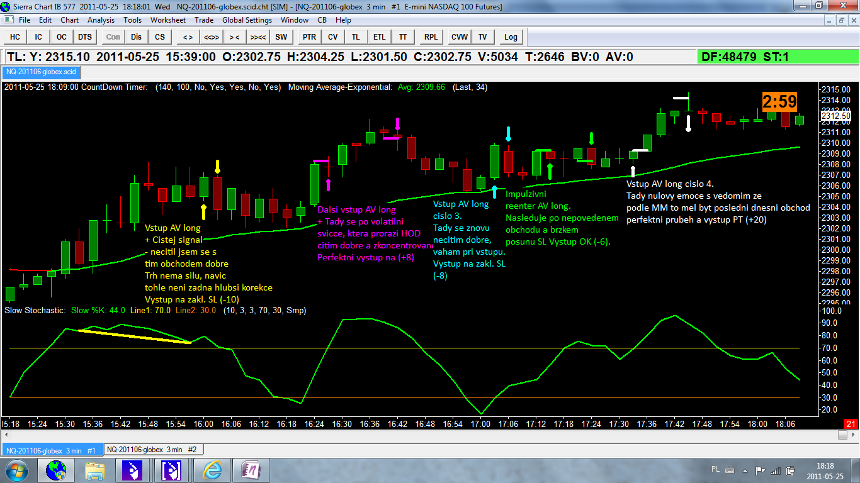Viewport: 860px width, 483px height.
Task: Click the IC toolbar button
Action: 38,37
